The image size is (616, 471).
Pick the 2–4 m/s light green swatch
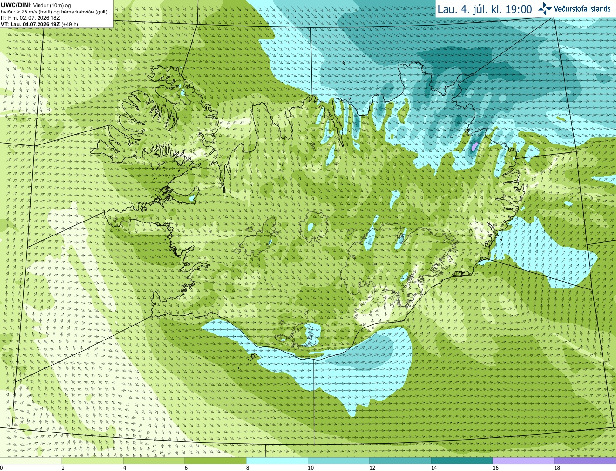[x=92, y=461]
